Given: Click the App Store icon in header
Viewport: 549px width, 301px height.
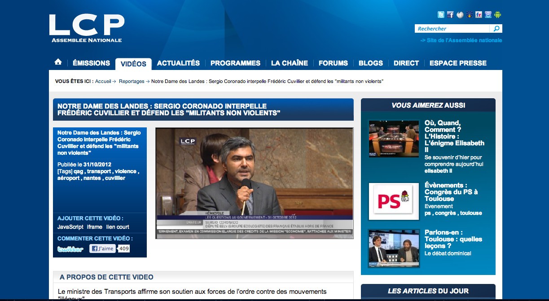Looking at the screenshot, I should [x=488, y=15].
